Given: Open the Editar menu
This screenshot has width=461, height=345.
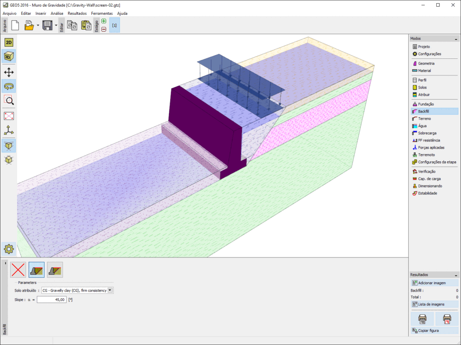Looking at the screenshot, I should (26, 13).
